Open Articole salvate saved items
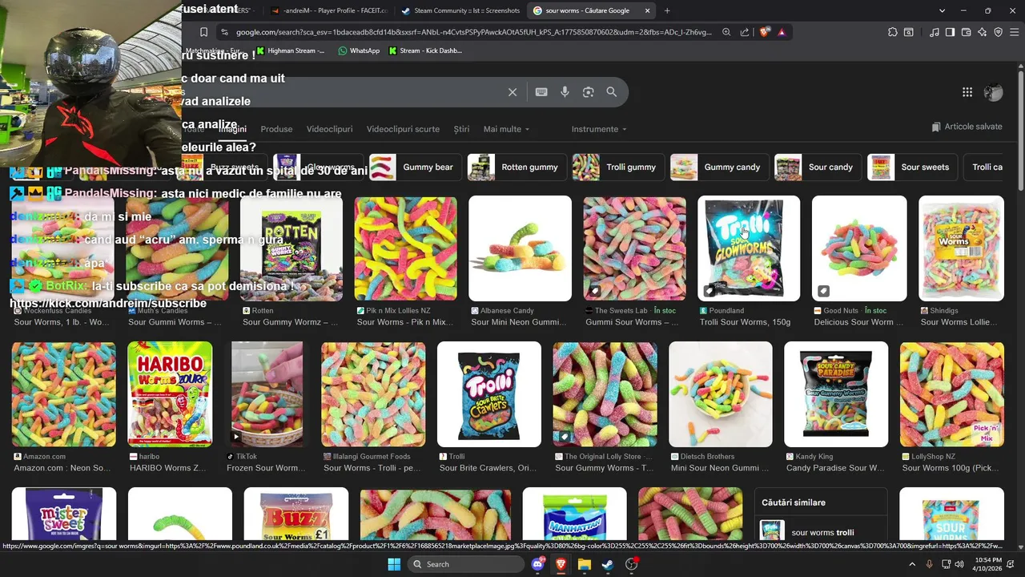Screen dimensions: 1025x577 [x=967, y=127]
